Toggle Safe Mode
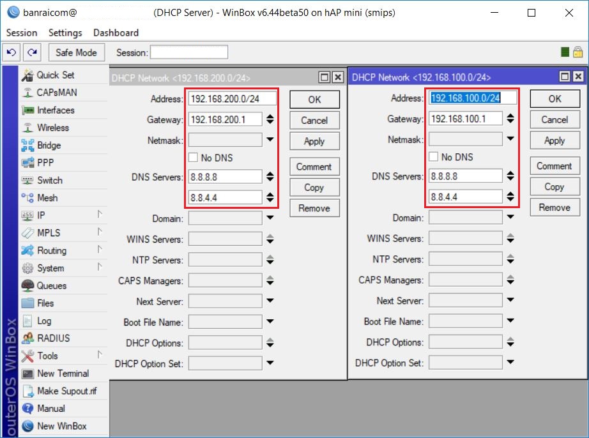This screenshot has height=438, width=589. [76, 52]
